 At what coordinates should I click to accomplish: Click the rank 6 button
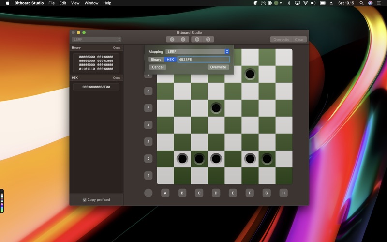point(149,91)
